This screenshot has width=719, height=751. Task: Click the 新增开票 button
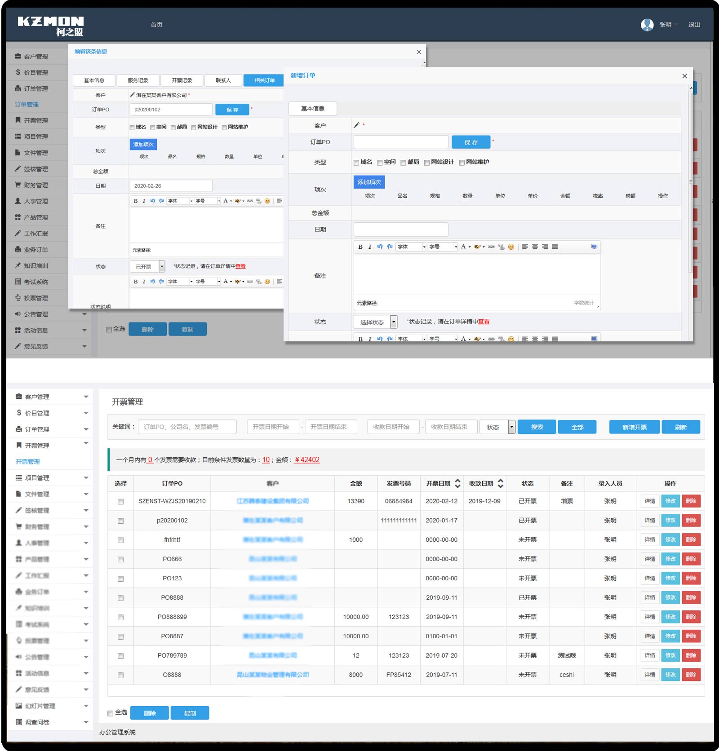coord(634,427)
